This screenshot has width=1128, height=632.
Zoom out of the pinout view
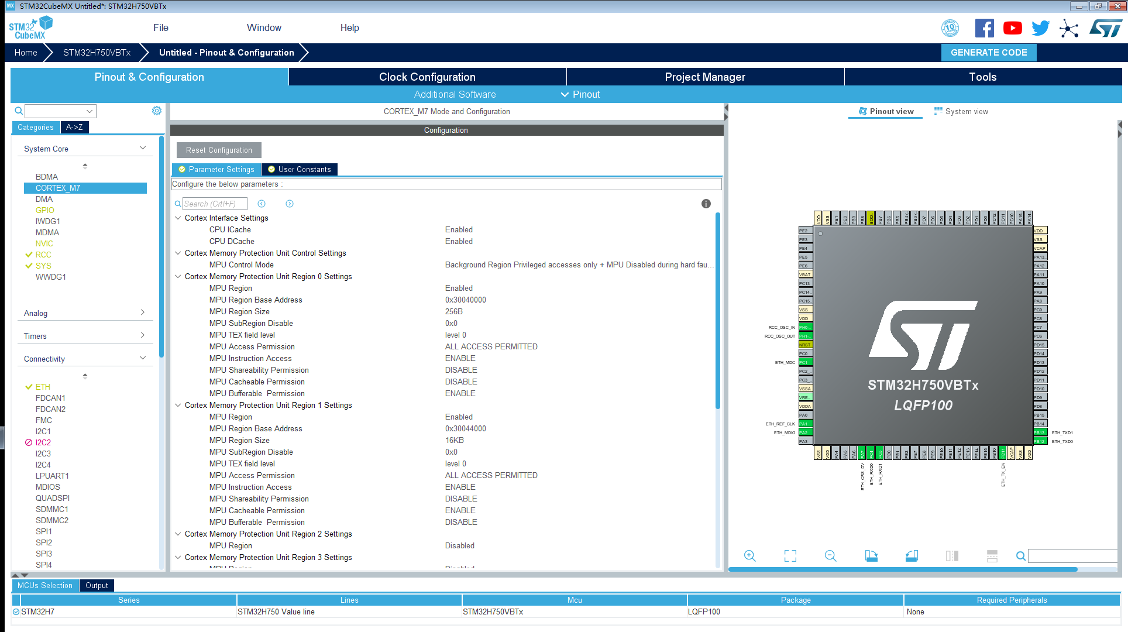click(x=830, y=556)
